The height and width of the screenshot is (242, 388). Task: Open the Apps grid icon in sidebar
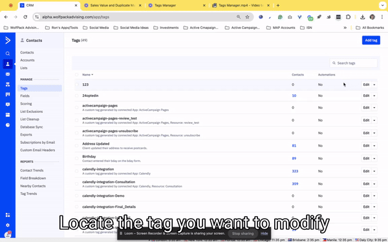click(8, 215)
